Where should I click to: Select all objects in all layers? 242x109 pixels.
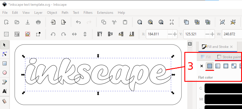pos(17,34)
